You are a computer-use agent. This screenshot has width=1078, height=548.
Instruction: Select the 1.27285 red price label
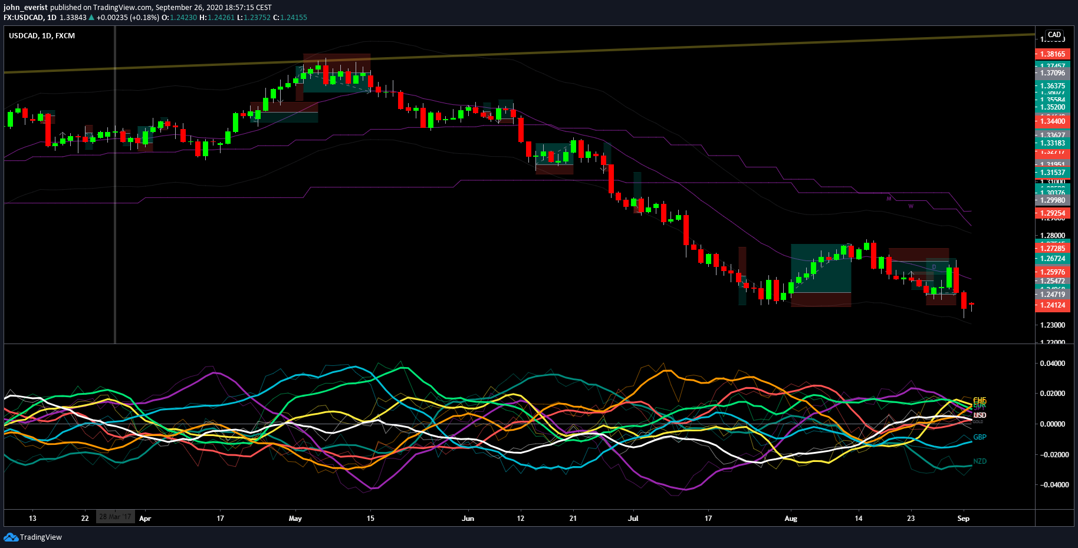click(1053, 249)
